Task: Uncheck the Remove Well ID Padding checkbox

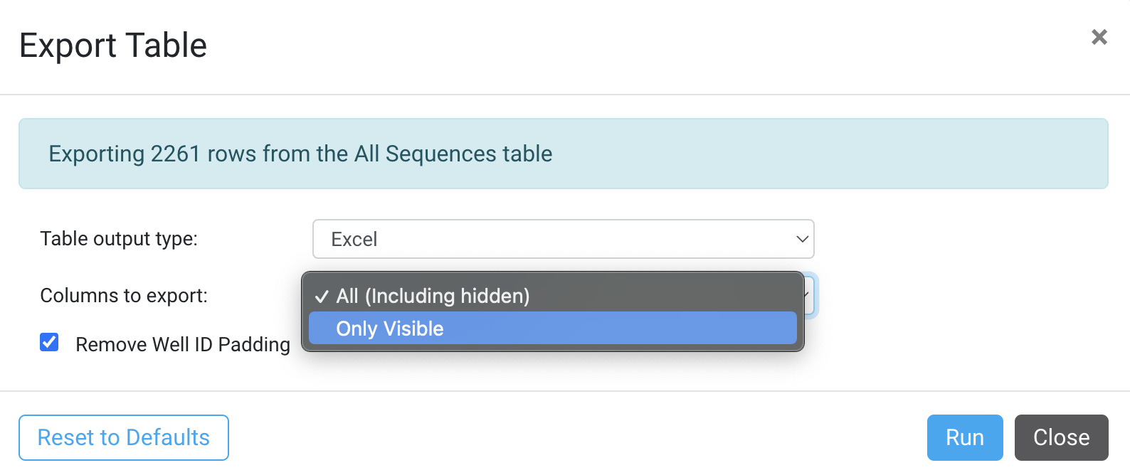Action: (x=49, y=343)
